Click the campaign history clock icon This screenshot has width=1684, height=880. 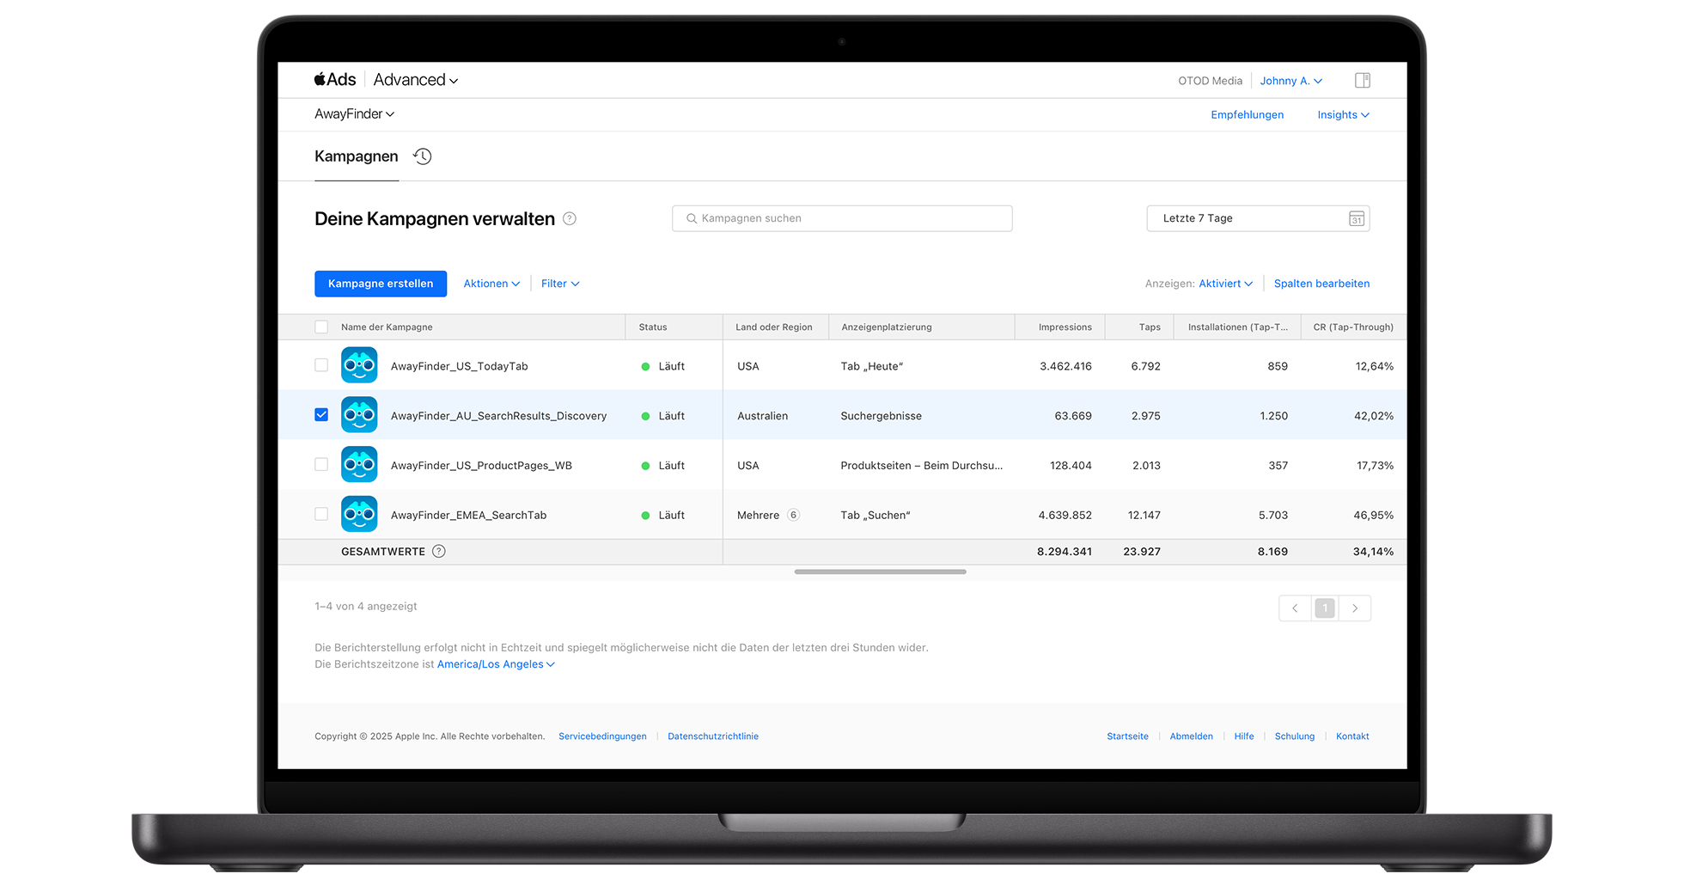click(422, 156)
